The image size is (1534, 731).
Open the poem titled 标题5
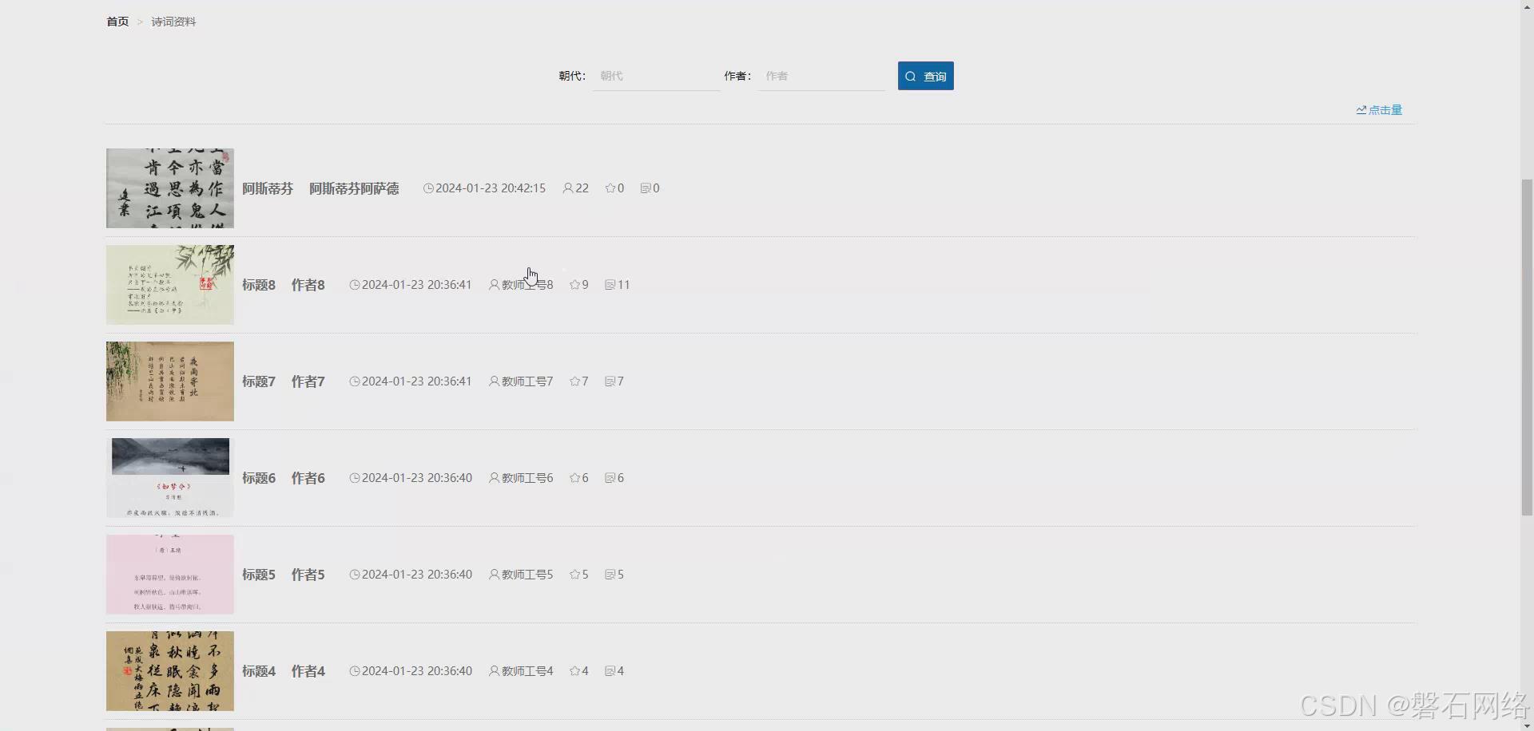point(258,574)
